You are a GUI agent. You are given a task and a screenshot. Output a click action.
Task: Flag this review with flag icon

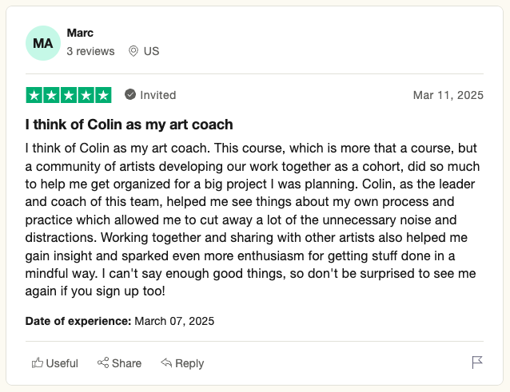point(476,362)
